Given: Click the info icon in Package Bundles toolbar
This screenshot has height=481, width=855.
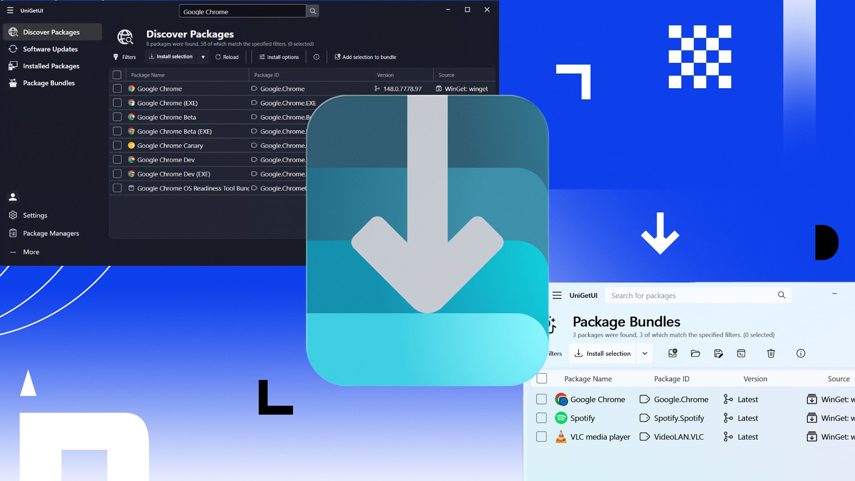Looking at the screenshot, I should coord(801,353).
